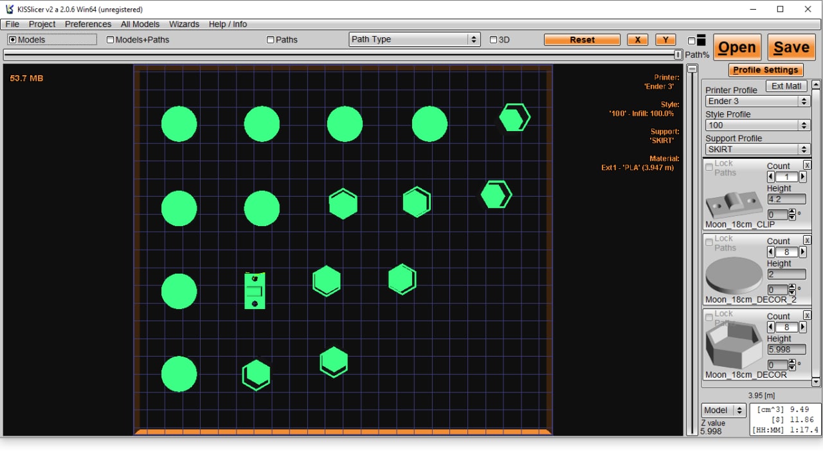
Task: Click the KISSlicer app icon in title bar
Action: (x=9, y=9)
